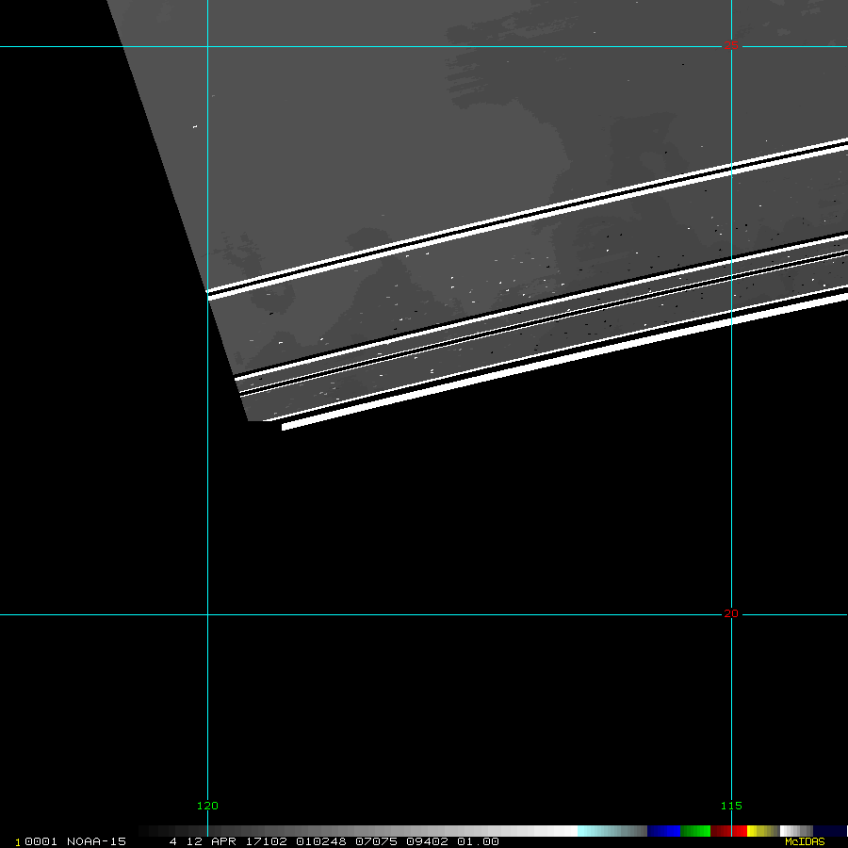The width and height of the screenshot is (848, 848).
Task: Click the red 25 latitude label near the top
Action: [731, 45]
